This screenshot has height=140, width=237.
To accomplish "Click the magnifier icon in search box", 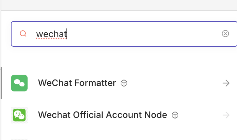I will tap(23, 34).
